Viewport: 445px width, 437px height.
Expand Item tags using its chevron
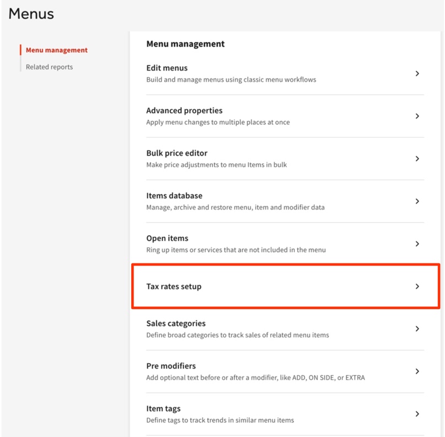417,414
